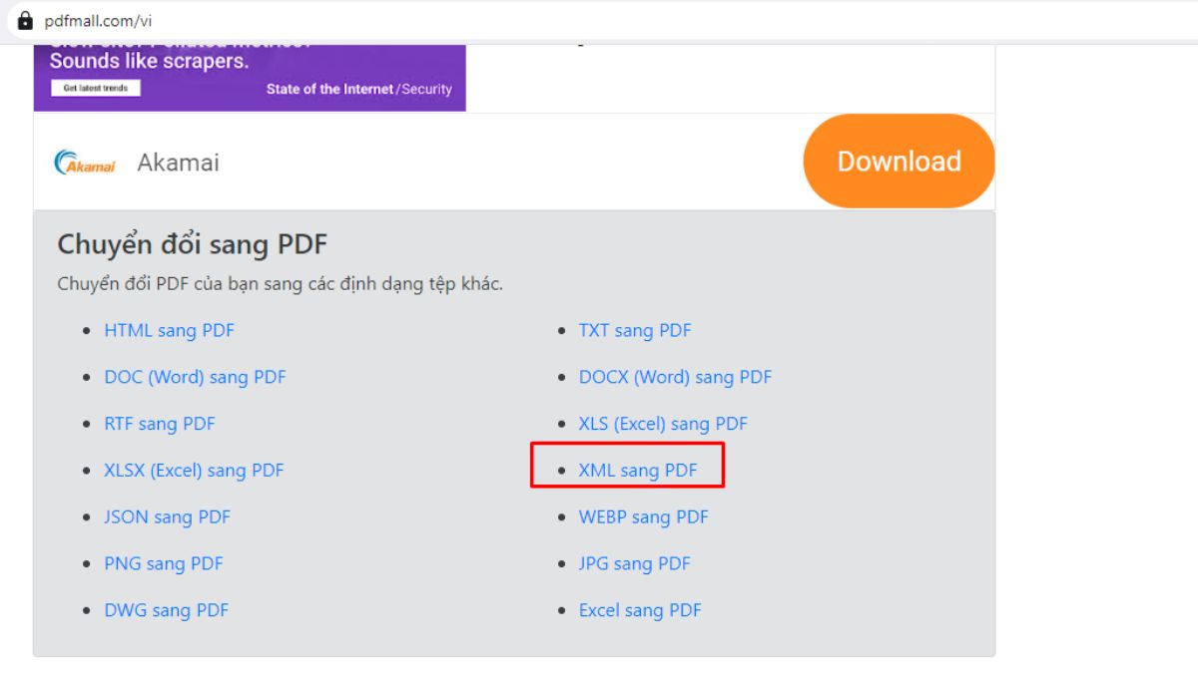Open the WEBP sang PDF converter
This screenshot has height=673, width=1198.
[x=644, y=516]
